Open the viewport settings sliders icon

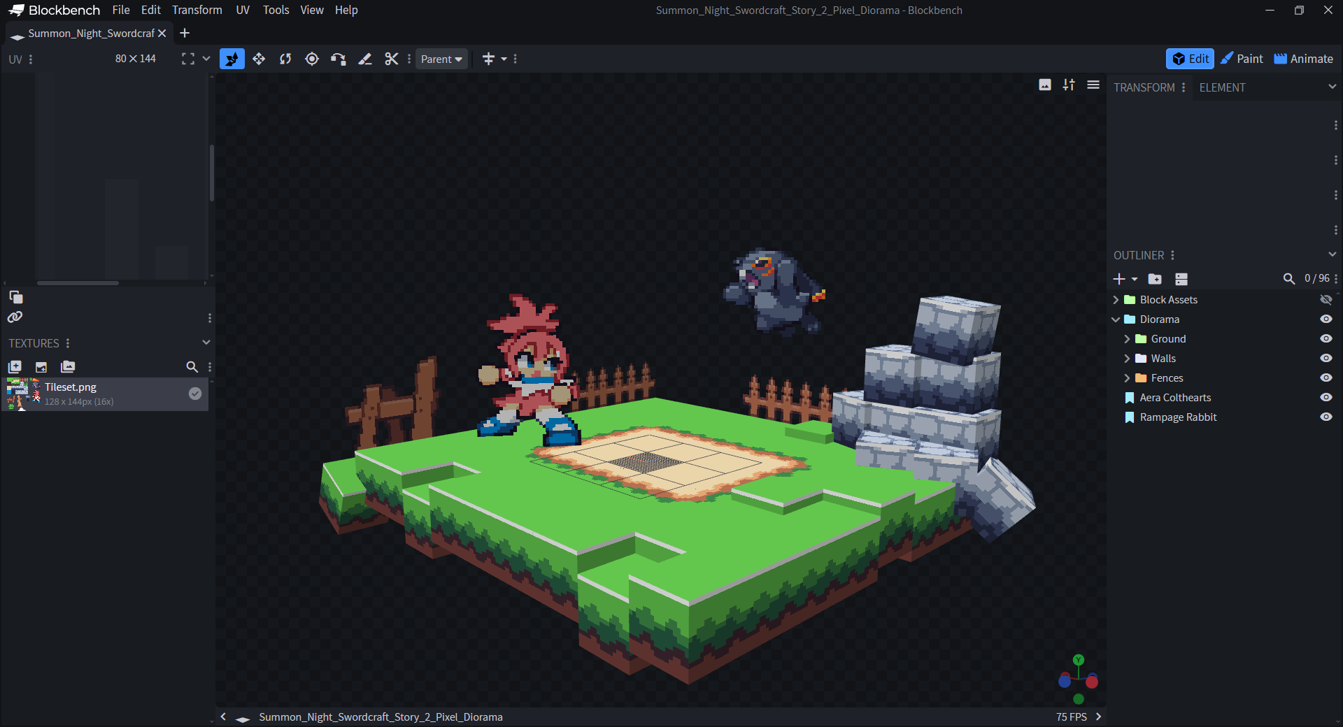[1069, 85]
